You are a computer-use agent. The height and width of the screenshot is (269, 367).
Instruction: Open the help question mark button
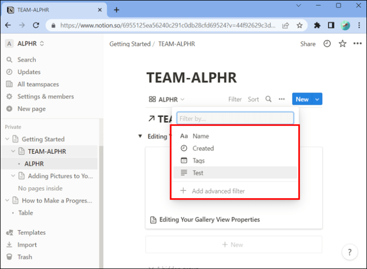coord(349,252)
